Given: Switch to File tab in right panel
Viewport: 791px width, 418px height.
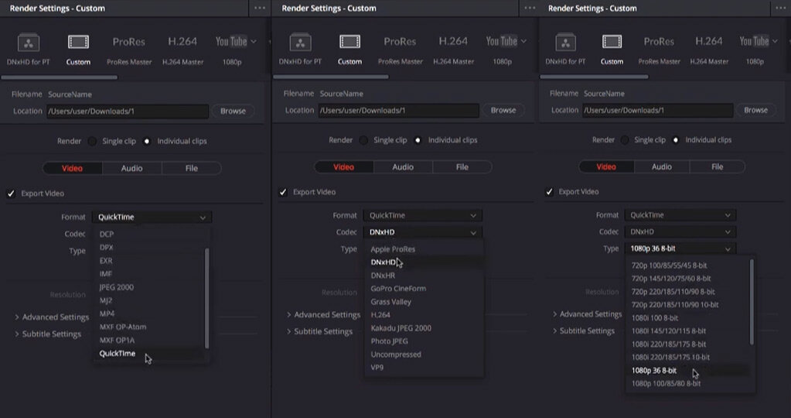Looking at the screenshot, I should click(x=717, y=166).
